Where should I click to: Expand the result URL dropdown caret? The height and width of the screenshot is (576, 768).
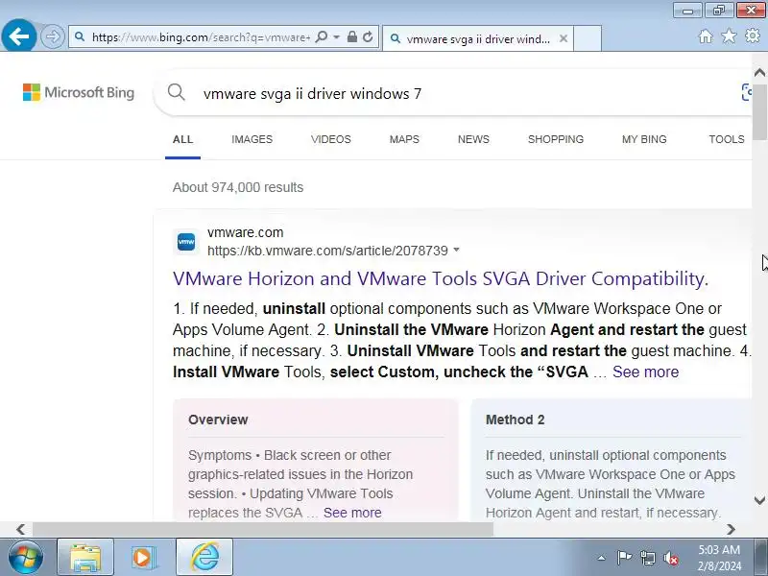point(457,250)
